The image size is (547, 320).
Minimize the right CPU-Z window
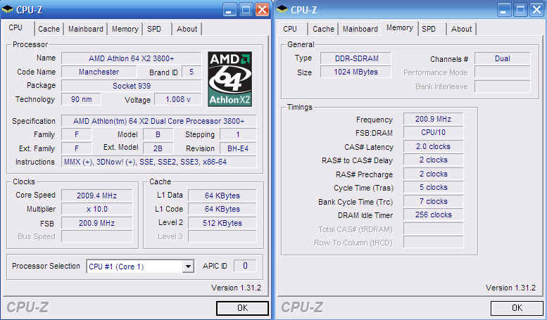click(504, 10)
